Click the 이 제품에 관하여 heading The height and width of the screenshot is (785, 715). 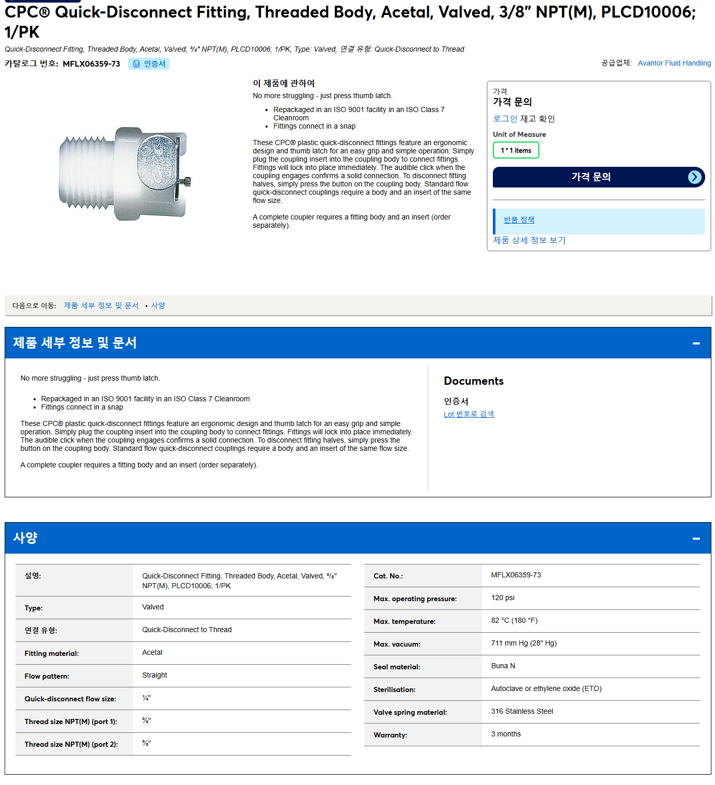tap(284, 83)
